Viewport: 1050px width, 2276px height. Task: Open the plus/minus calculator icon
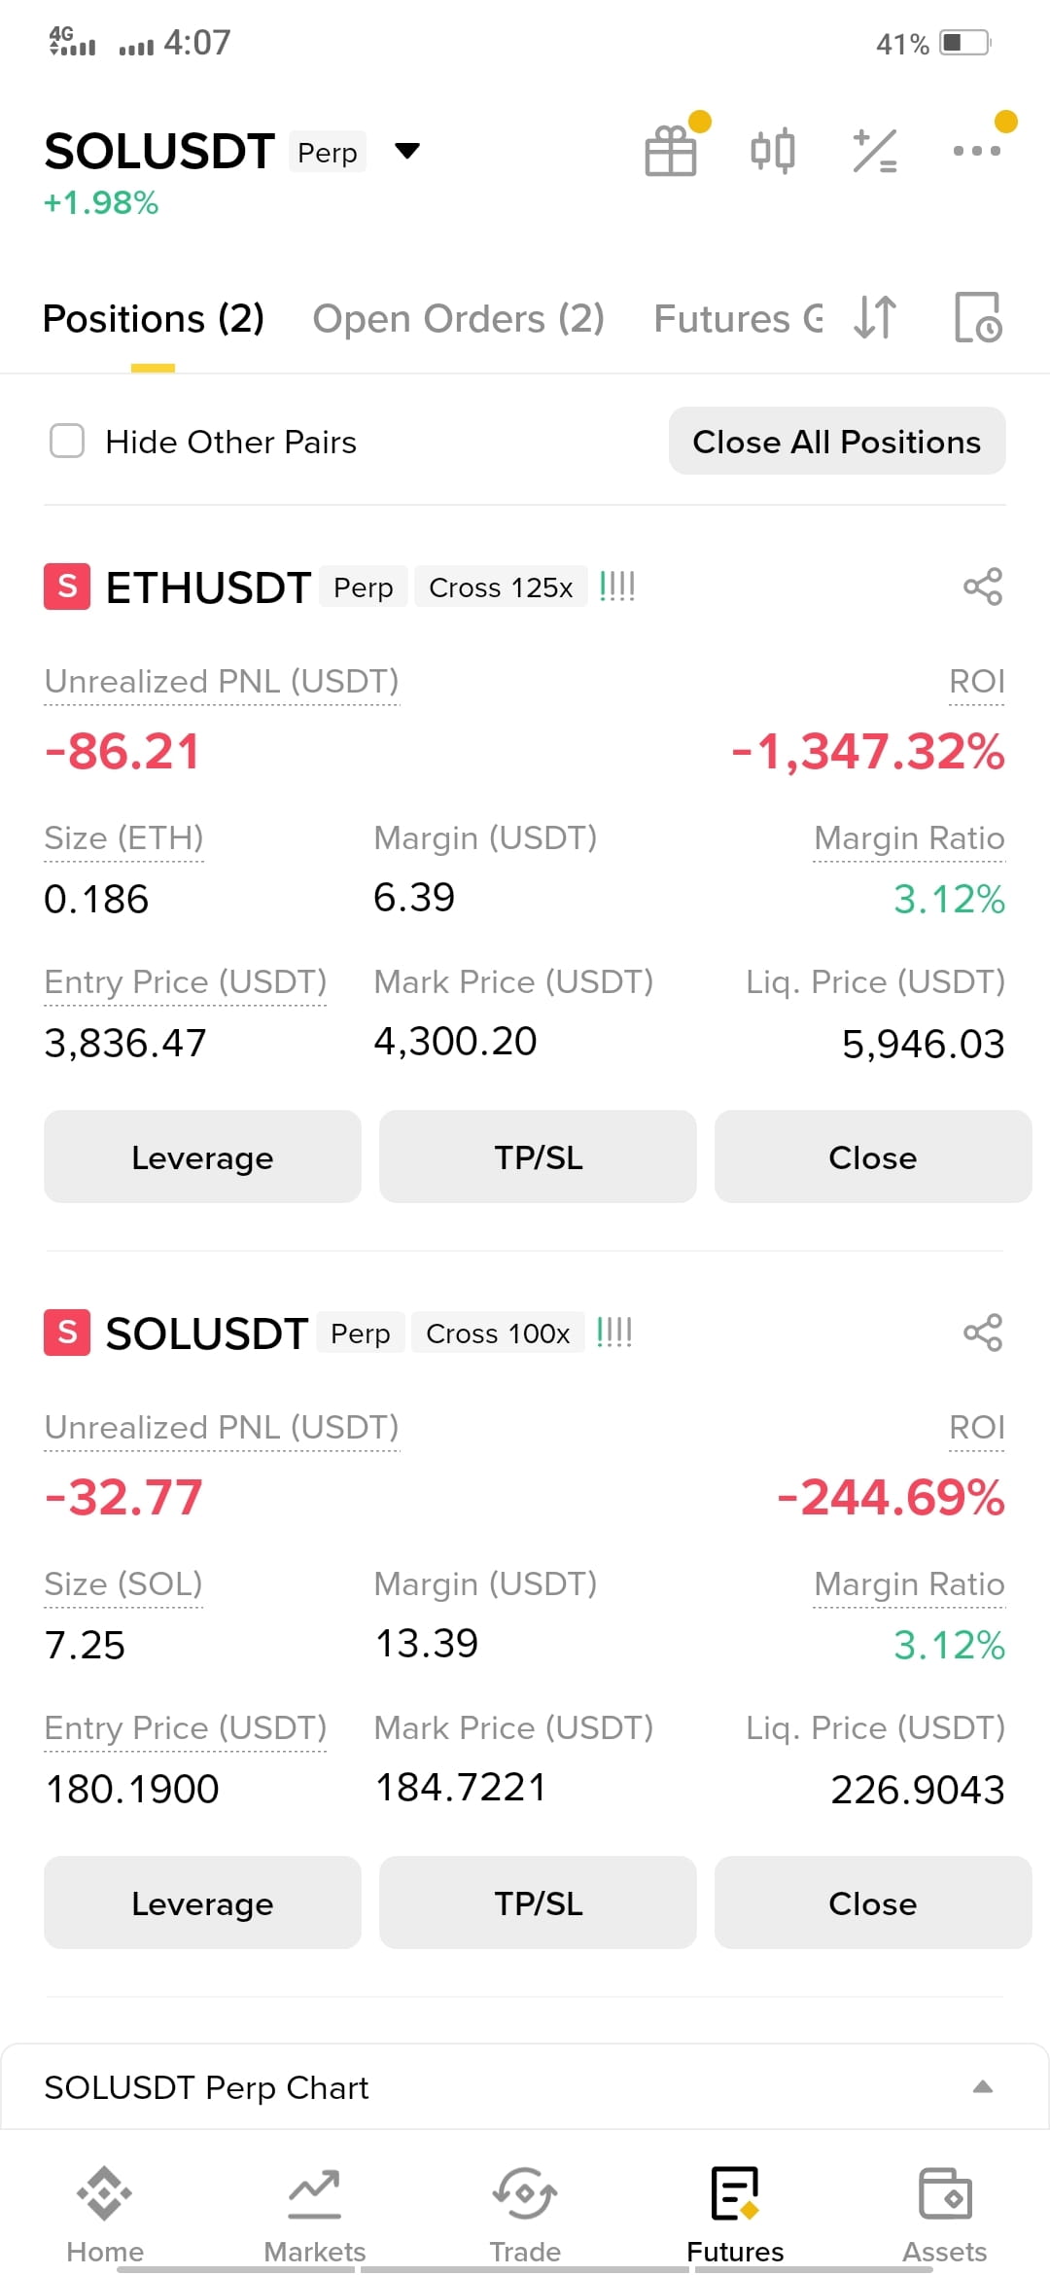pos(875,151)
